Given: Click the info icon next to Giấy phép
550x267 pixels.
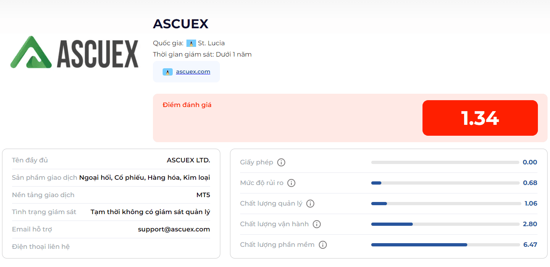Looking at the screenshot, I should point(281,162).
